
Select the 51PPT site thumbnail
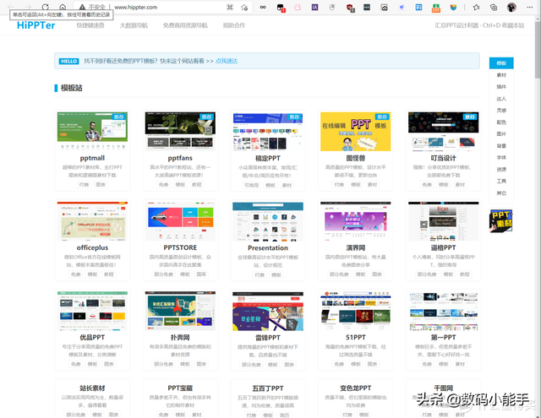355,311
